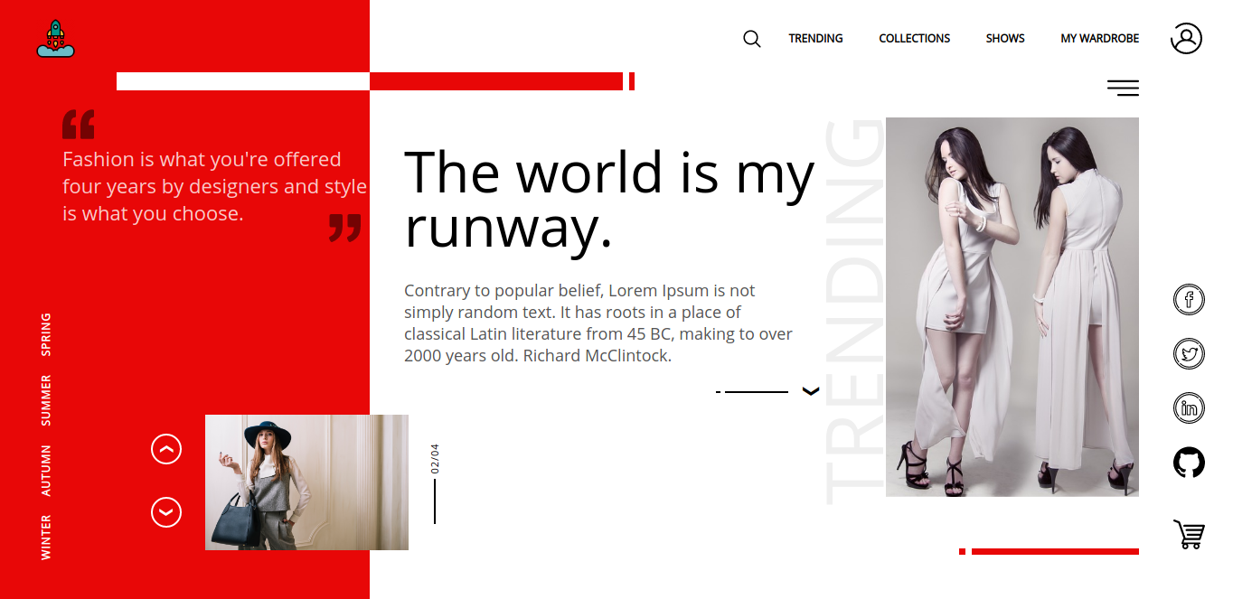Viewport: 1233px width, 599px height.
Task: Click the woman with hat thumbnail
Action: coord(306,482)
